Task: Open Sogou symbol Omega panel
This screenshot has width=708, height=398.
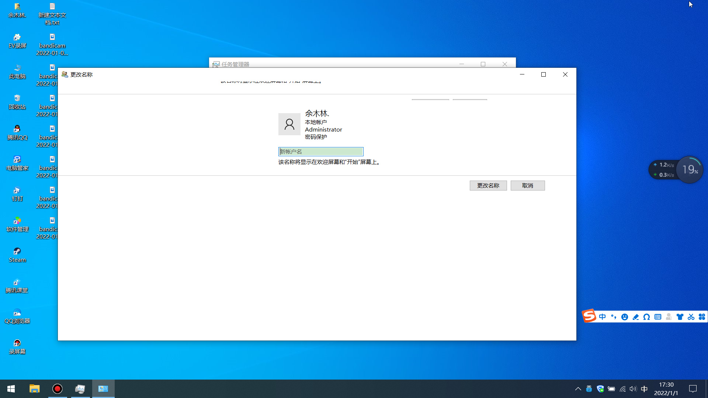Action: point(646,317)
